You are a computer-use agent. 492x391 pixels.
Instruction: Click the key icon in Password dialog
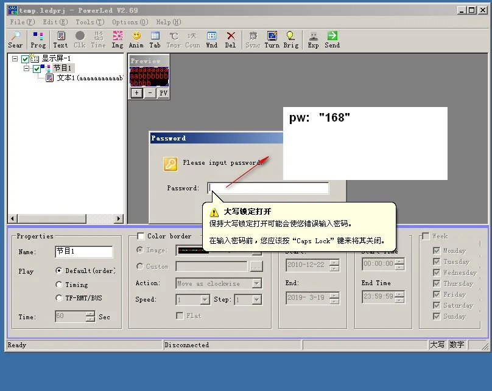(170, 164)
